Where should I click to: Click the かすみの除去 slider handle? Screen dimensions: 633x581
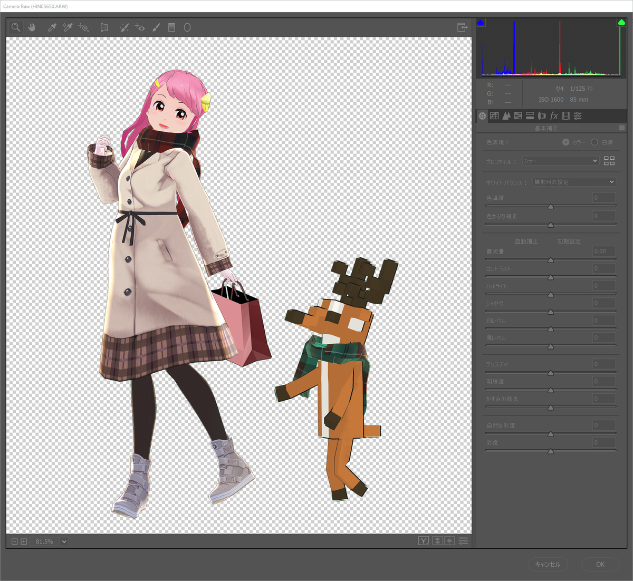point(550,408)
